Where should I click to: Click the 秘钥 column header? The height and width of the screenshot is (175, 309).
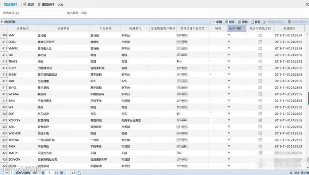click(218, 28)
